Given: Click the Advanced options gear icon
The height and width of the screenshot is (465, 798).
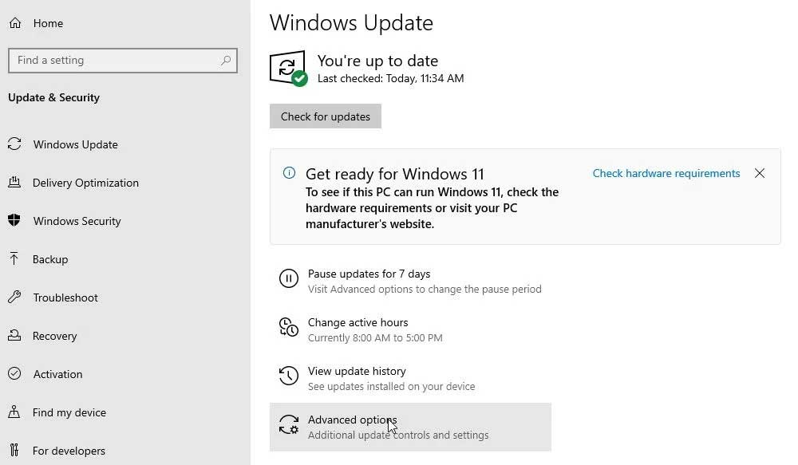Looking at the screenshot, I should (288, 424).
